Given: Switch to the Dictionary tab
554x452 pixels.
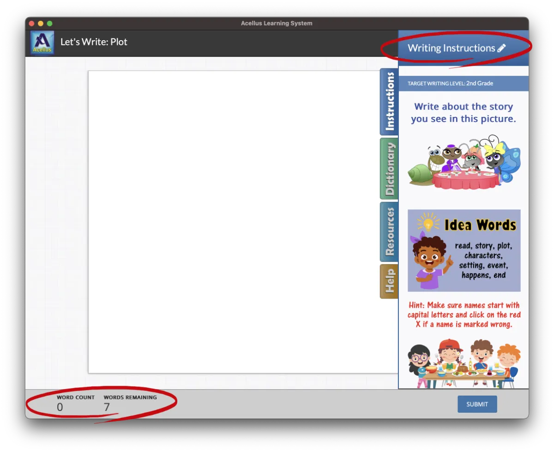Looking at the screenshot, I should coord(389,168).
